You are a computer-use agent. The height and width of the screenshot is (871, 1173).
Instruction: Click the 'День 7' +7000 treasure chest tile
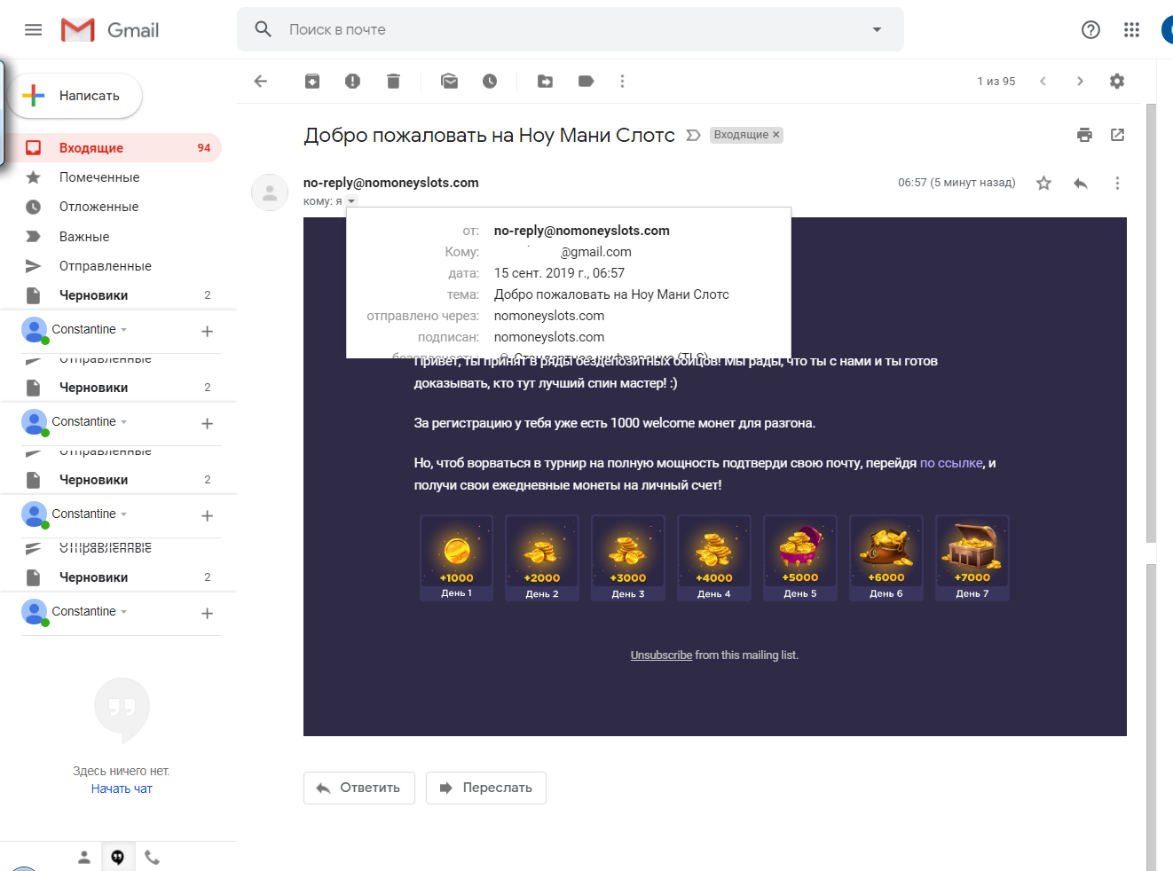tap(972, 558)
